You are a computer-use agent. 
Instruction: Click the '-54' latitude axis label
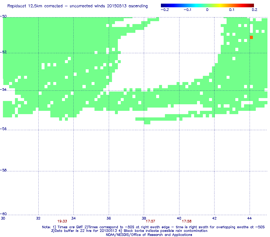point(3,89)
